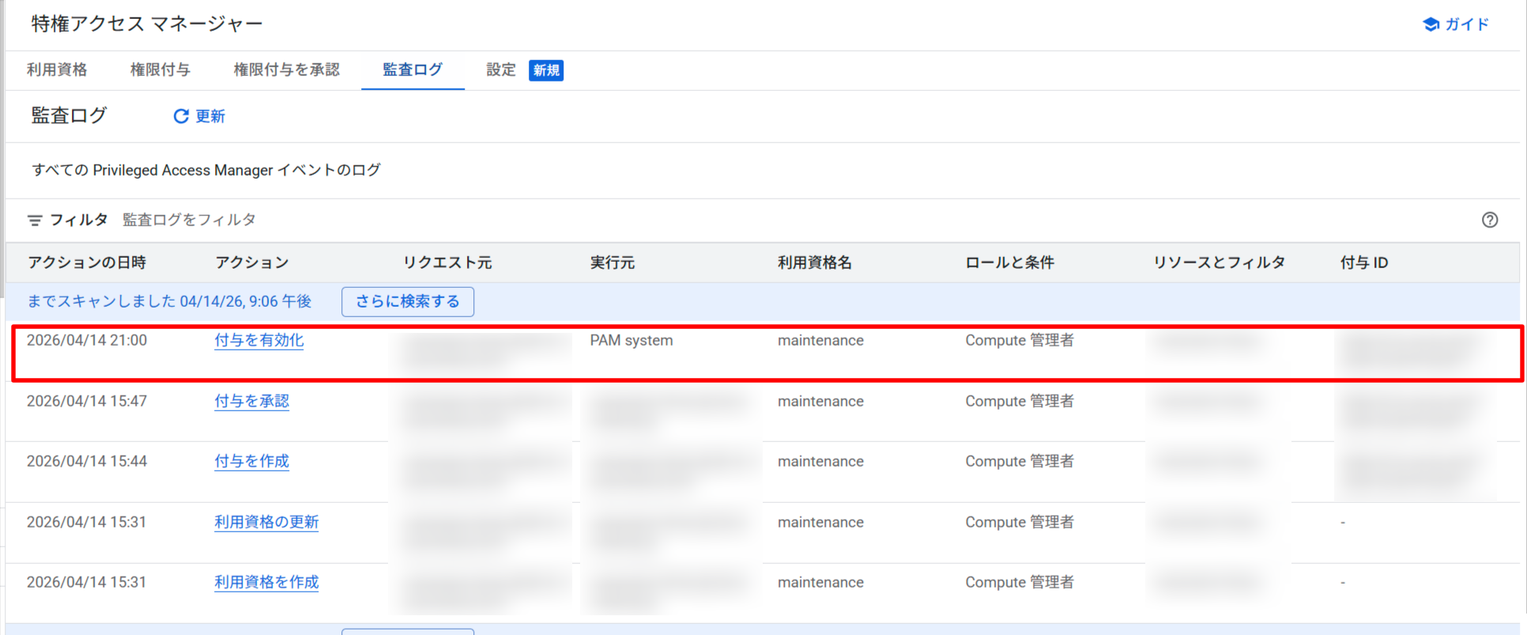The width and height of the screenshot is (1527, 635).
Task: Click the アクションの日時 column header
Action: pos(87,263)
